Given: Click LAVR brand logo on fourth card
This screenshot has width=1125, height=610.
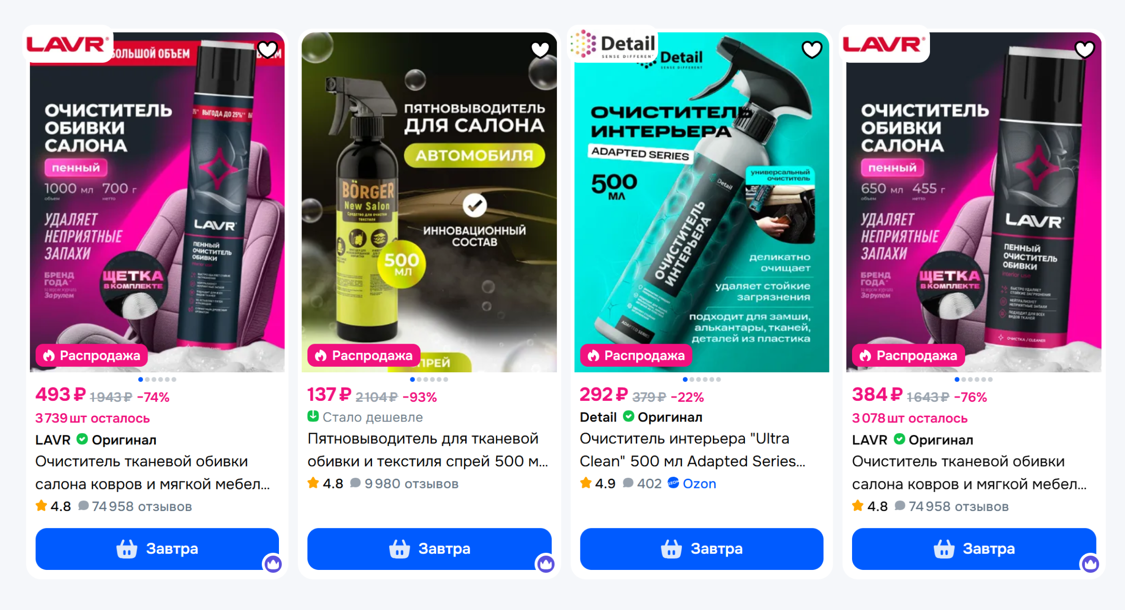Looking at the screenshot, I should [x=884, y=44].
